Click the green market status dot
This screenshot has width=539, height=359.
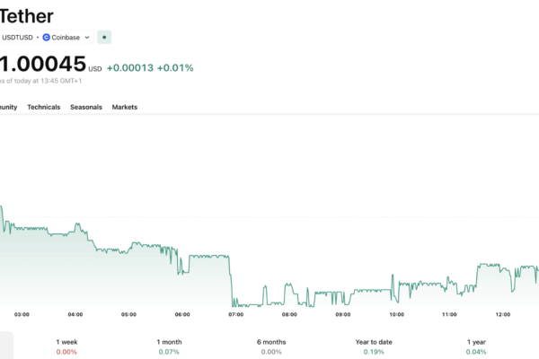coord(104,38)
